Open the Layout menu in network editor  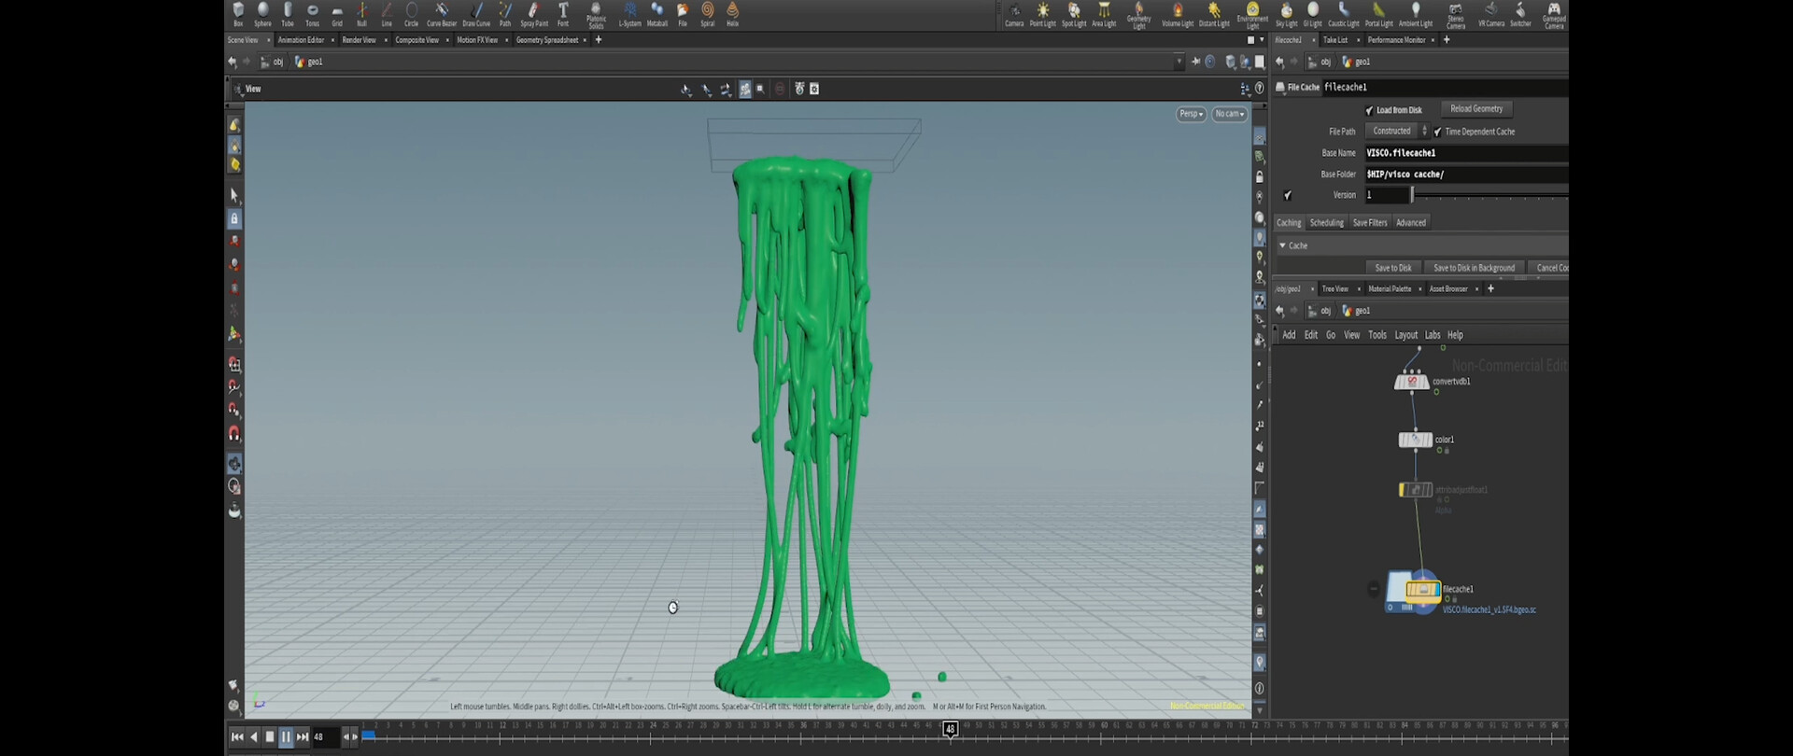pyautogui.click(x=1405, y=335)
